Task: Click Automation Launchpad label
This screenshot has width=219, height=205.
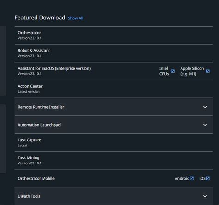Action: pos(39,125)
